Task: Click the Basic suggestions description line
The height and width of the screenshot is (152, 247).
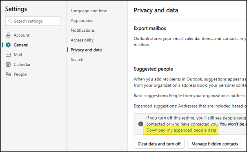Action: 190,96
